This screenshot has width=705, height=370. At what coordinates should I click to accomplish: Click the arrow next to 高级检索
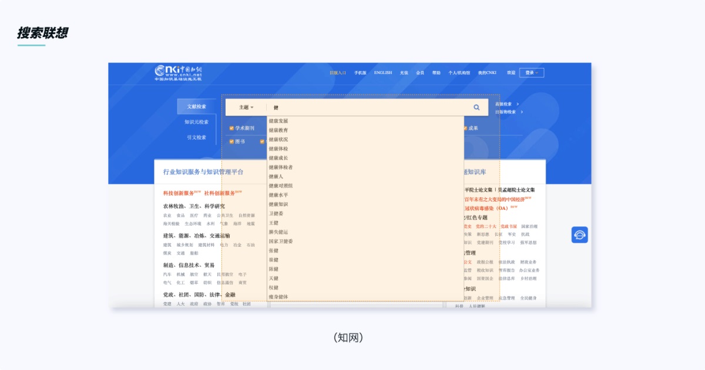pyautogui.click(x=518, y=104)
